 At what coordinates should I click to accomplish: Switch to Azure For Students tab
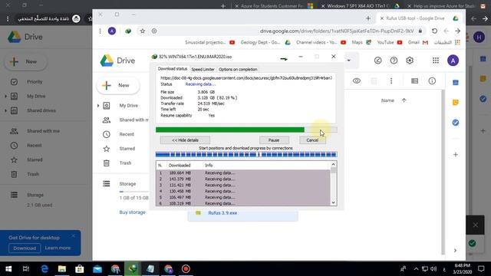[x=274, y=6]
